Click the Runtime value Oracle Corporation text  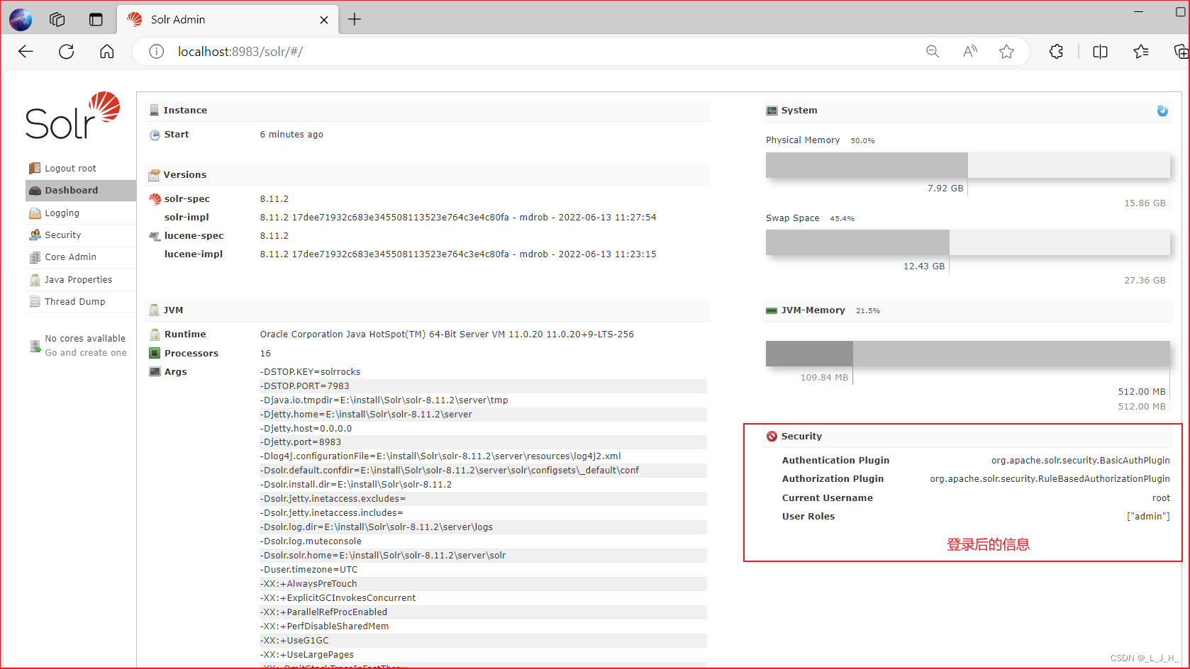(447, 334)
